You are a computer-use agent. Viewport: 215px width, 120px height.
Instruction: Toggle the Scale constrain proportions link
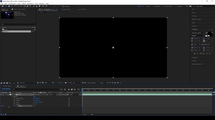point(34,102)
